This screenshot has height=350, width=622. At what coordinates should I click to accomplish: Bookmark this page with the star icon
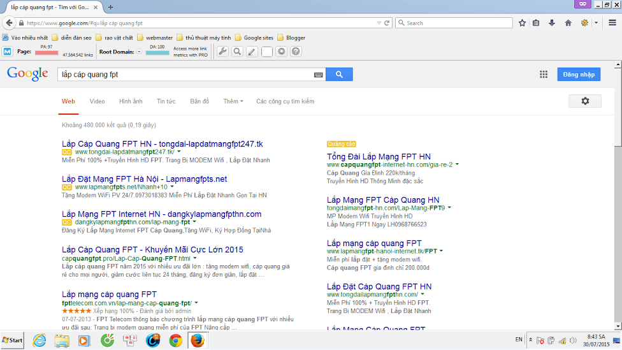tap(522, 23)
